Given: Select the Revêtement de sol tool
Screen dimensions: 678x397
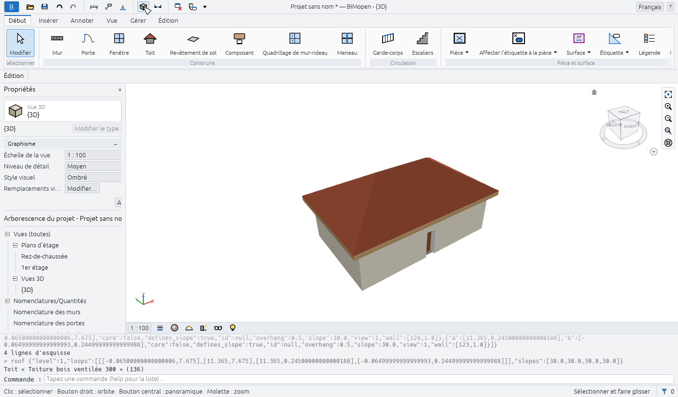Looking at the screenshot, I should pyautogui.click(x=193, y=44).
